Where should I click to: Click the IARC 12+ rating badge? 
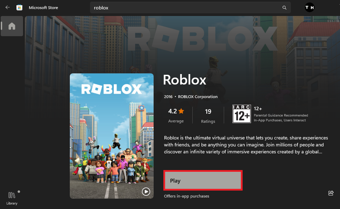pyautogui.click(x=242, y=114)
